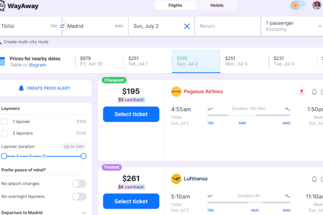Check the 2 layovers filter
The height and width of the screenshot is (215, 323).
(5, 133)
